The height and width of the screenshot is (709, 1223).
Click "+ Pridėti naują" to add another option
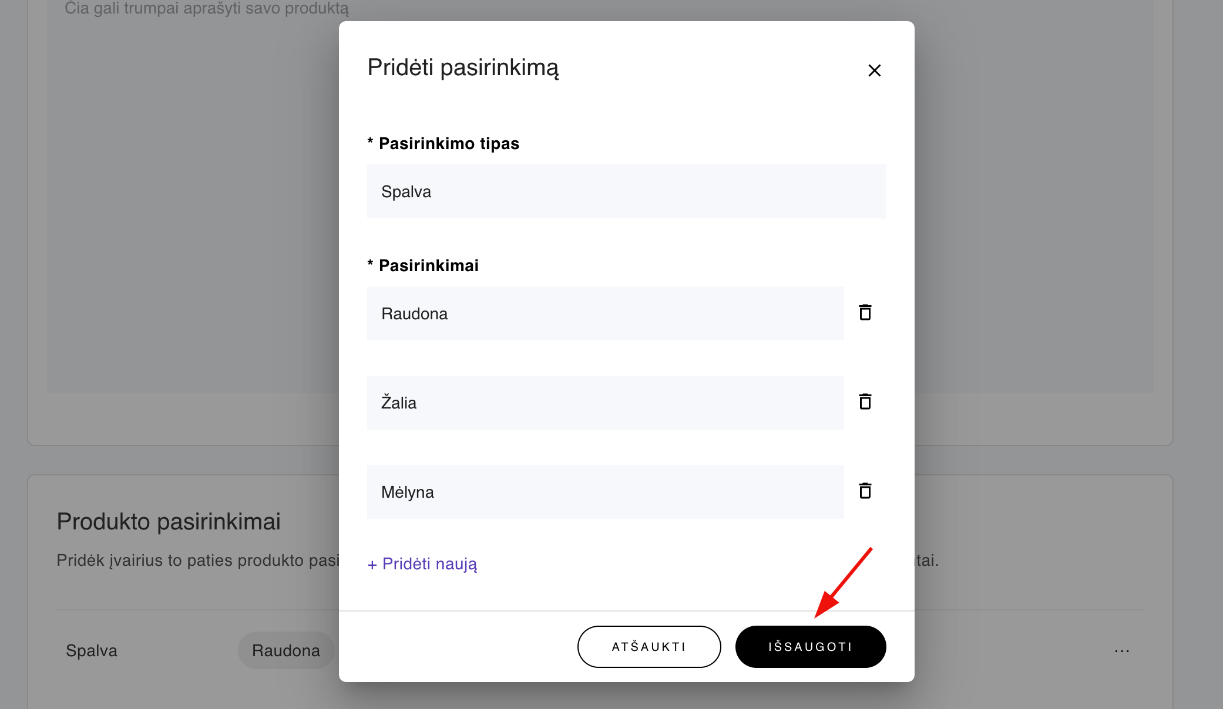(422, 563)
